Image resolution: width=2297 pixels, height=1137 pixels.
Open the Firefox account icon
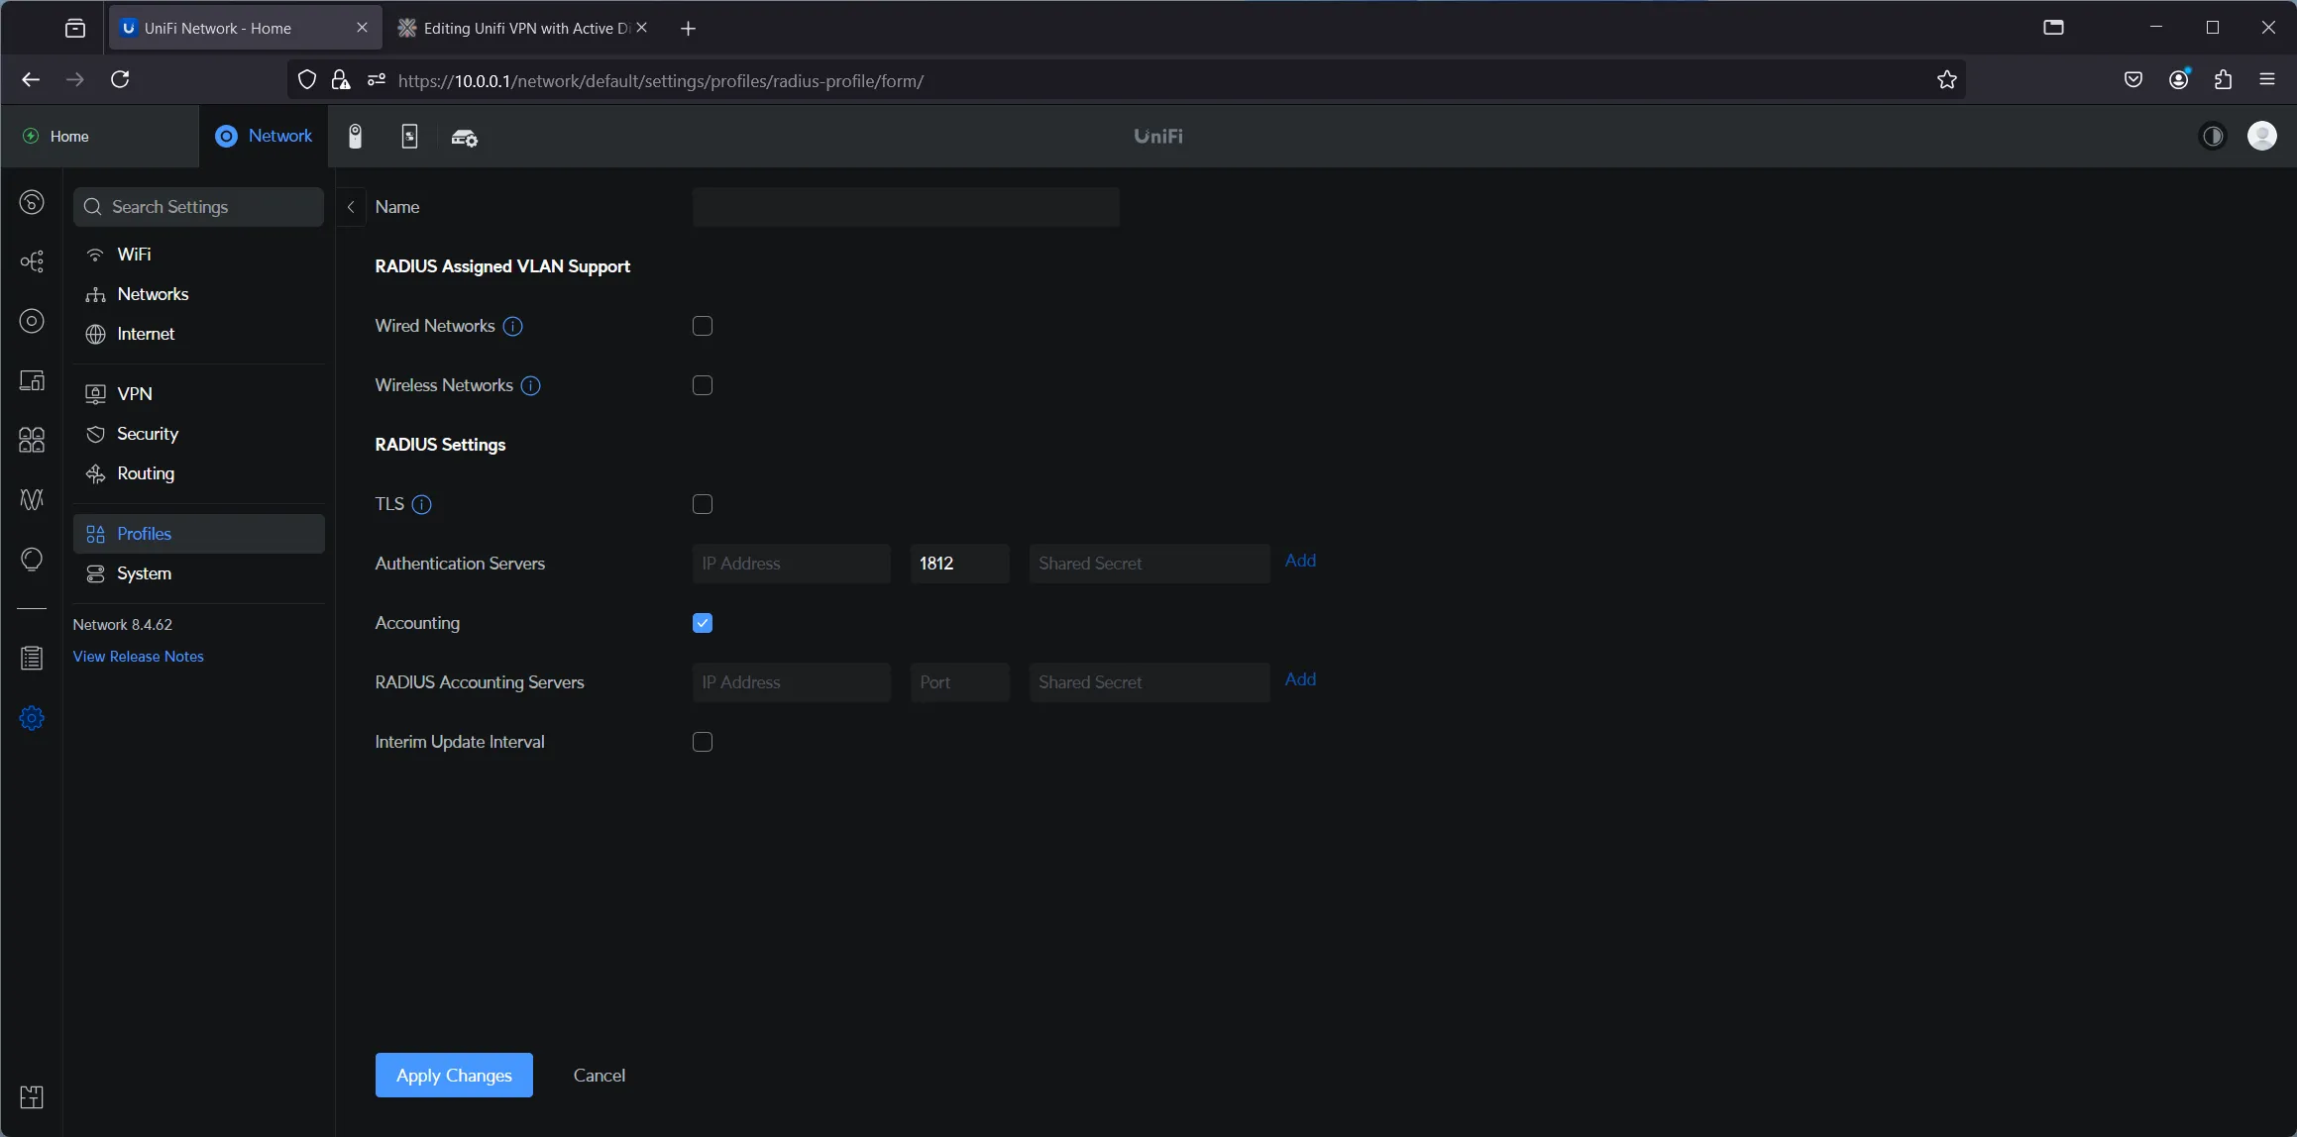(x=2178, y=79)
